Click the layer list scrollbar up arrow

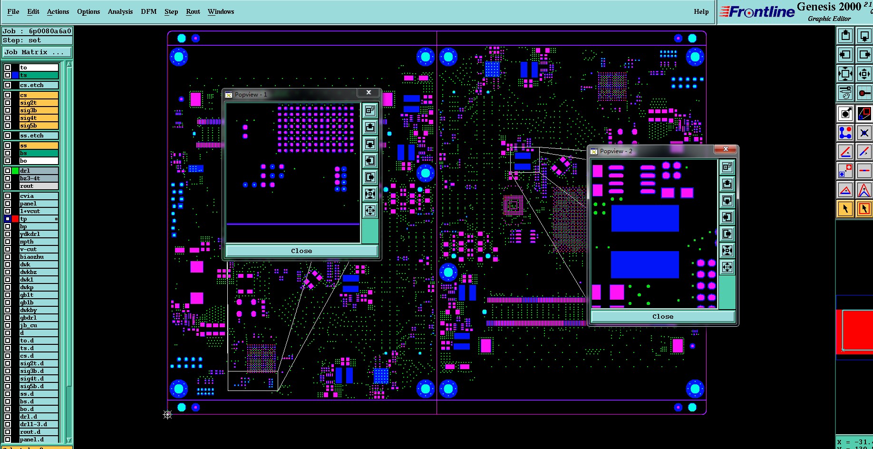pos(69,64)
